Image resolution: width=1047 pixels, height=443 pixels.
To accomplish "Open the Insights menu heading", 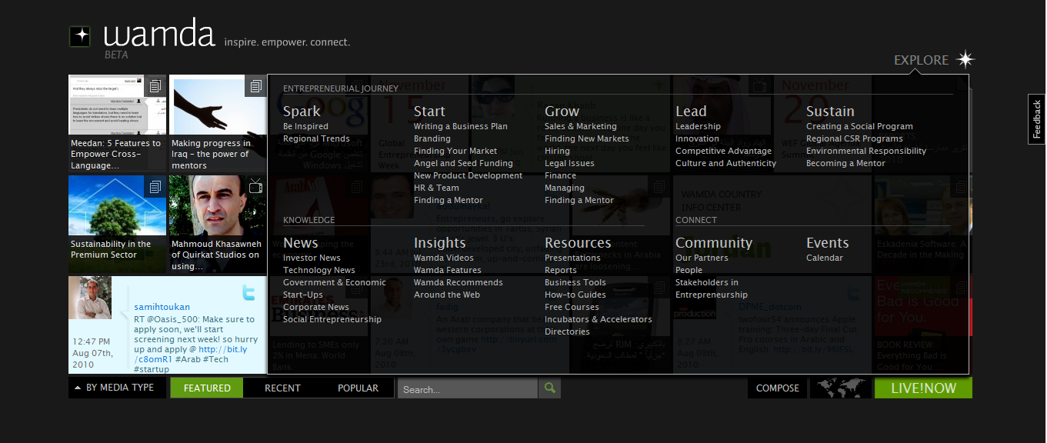I will 439,243.
